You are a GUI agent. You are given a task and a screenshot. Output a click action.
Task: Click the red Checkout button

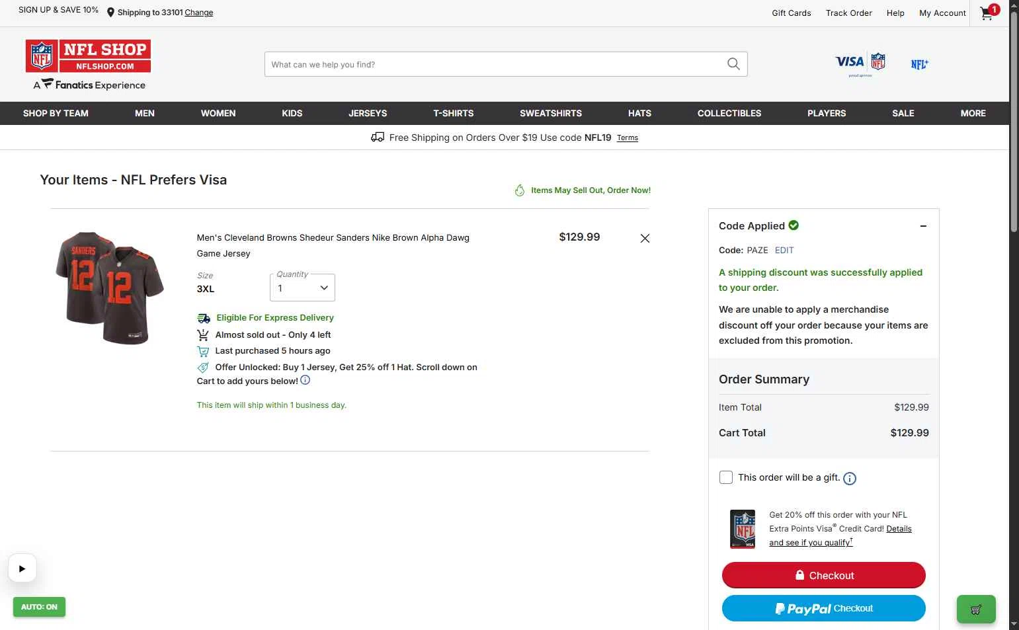click(x=824, y=575)
